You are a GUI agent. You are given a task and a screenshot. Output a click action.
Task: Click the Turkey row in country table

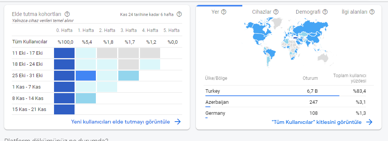(x=288, y=91)
